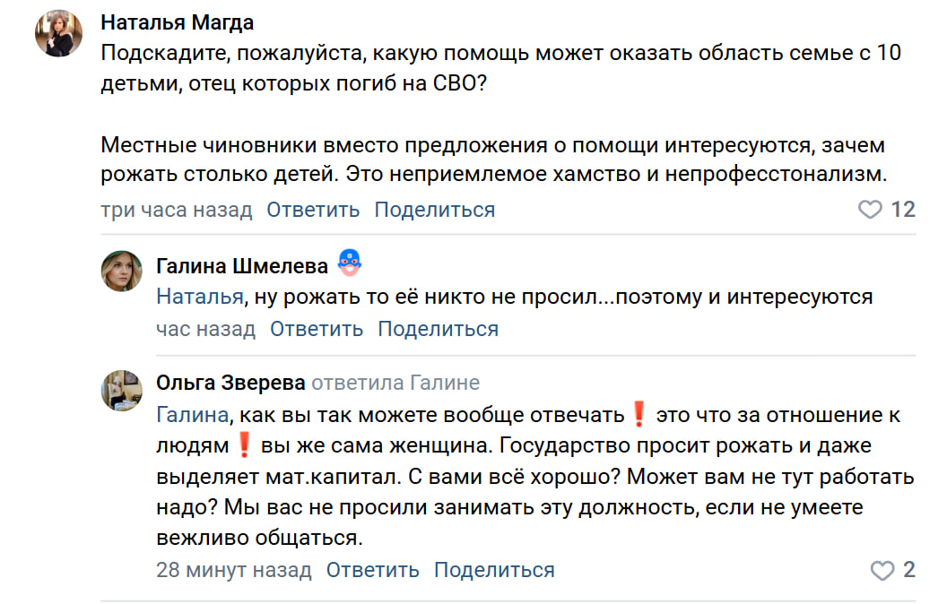The image size is (947, 604).
Task: Open the "28 минут назад" timestamp
Action: [233, 570]
